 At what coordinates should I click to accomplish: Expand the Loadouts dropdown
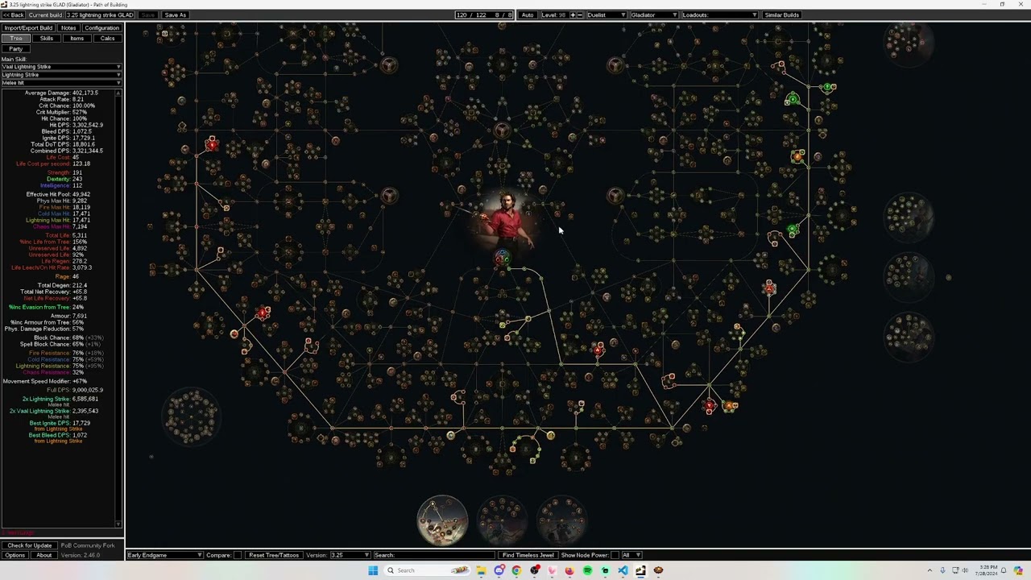(x=719, y=15)
